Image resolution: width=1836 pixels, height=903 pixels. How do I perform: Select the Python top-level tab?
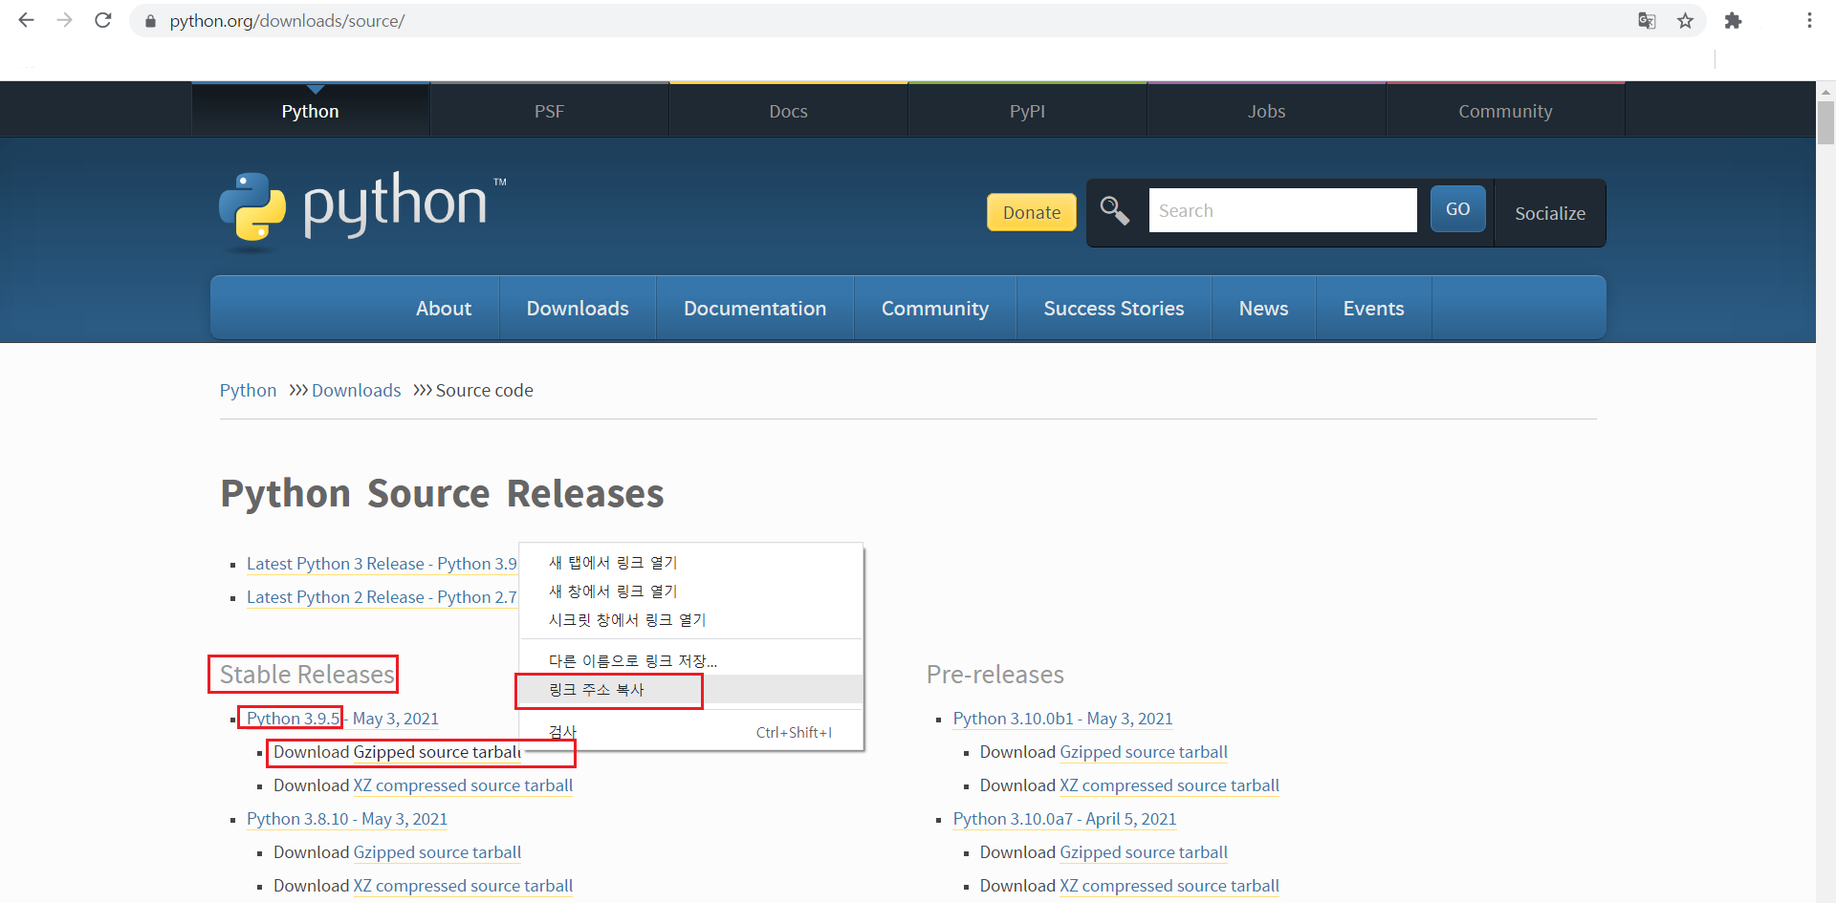click(311, 111)
